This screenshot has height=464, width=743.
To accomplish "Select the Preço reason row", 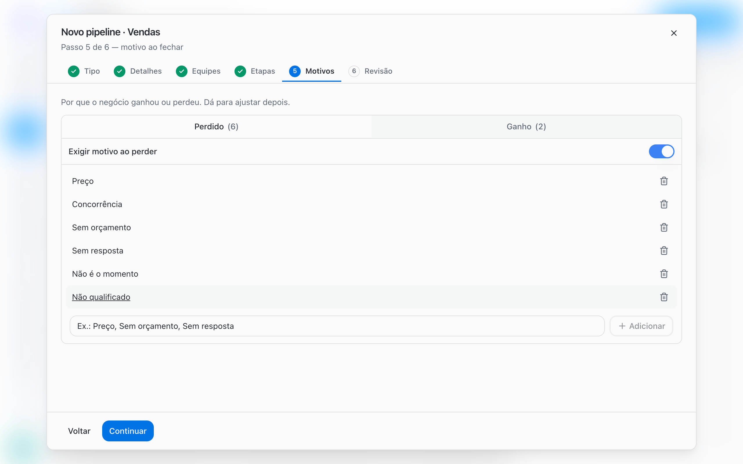I will (371, 181).
